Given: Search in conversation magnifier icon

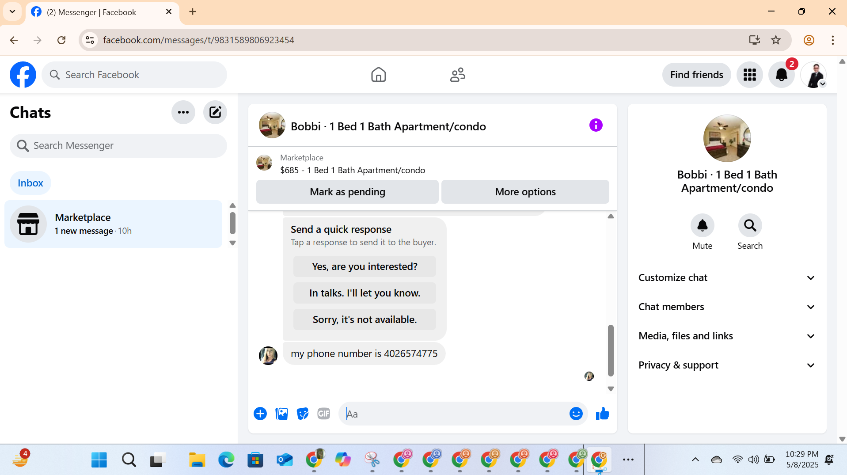Looking at the screenshot, I should (x=750, y=226).
